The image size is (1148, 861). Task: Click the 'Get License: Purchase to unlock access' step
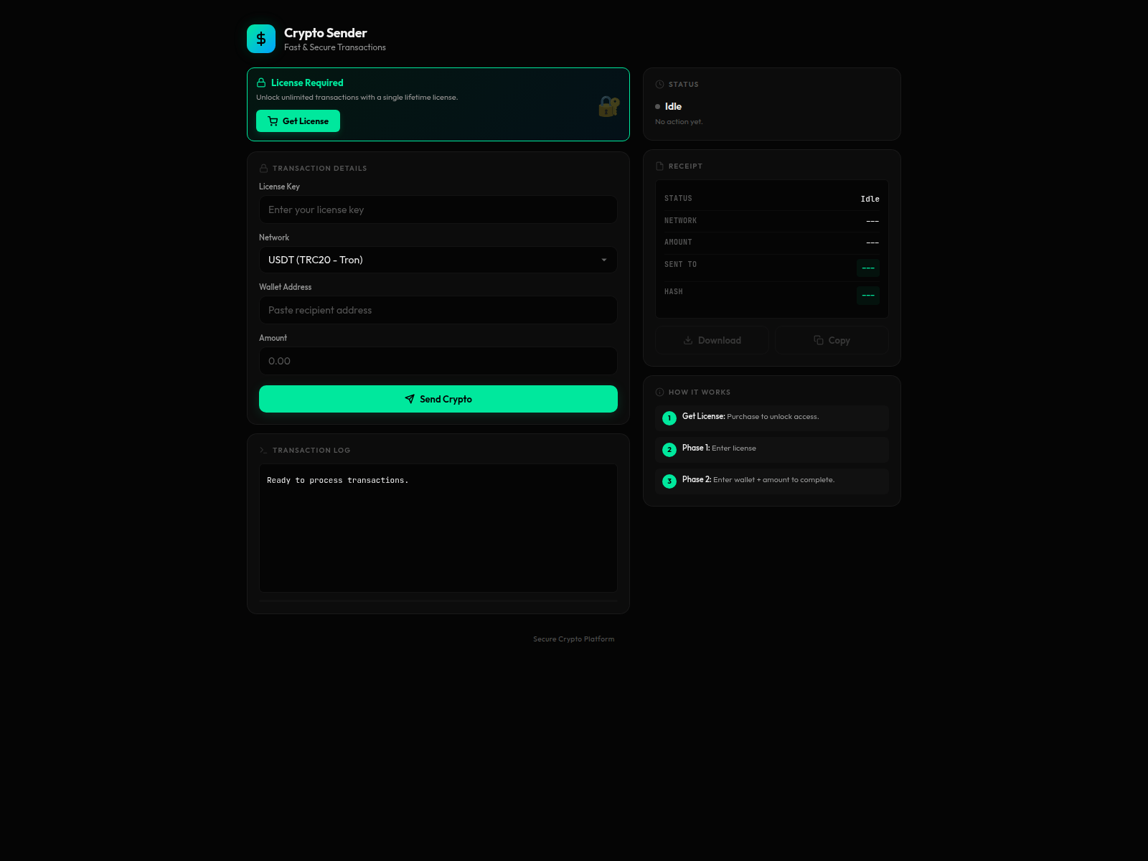point(771,418)
